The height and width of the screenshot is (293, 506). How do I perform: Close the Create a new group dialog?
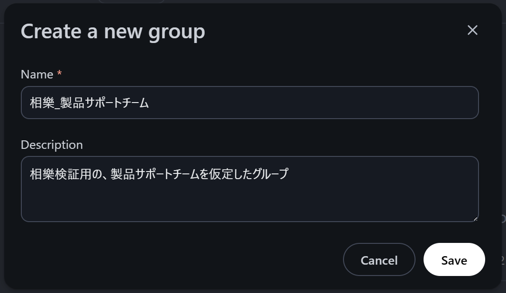(472, 30)
